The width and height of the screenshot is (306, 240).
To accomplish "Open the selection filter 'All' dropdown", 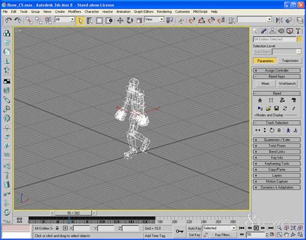I will [x=65, y=19].
